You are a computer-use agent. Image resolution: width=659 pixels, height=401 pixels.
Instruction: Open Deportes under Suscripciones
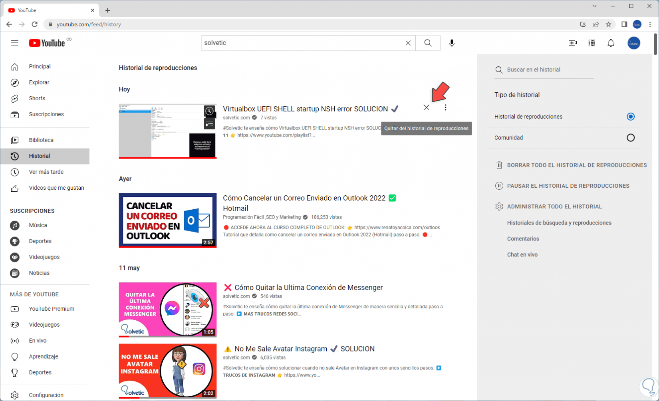point(45,241)
